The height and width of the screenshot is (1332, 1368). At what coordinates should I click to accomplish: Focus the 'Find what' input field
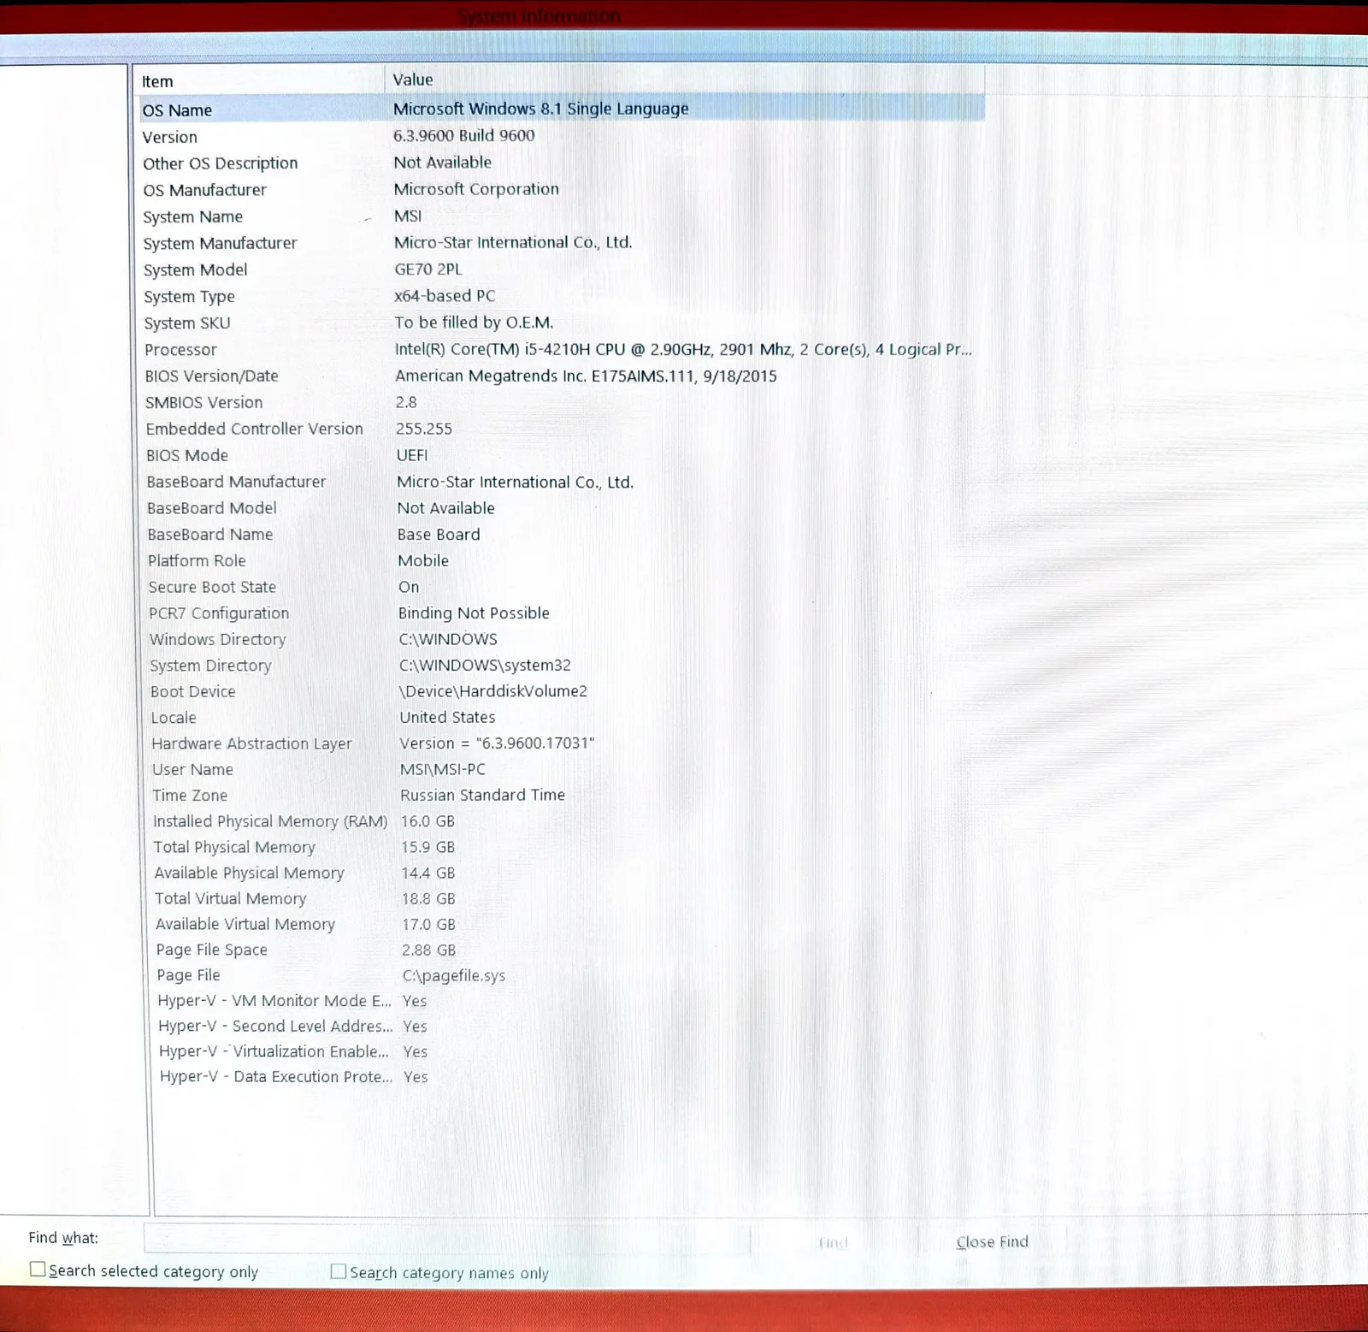click(446, 1239)
